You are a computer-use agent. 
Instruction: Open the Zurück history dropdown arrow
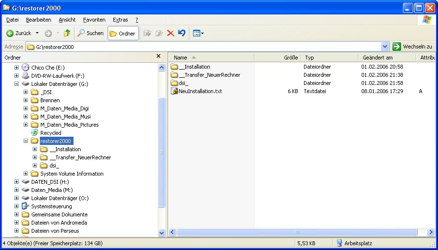coord(37,33)
